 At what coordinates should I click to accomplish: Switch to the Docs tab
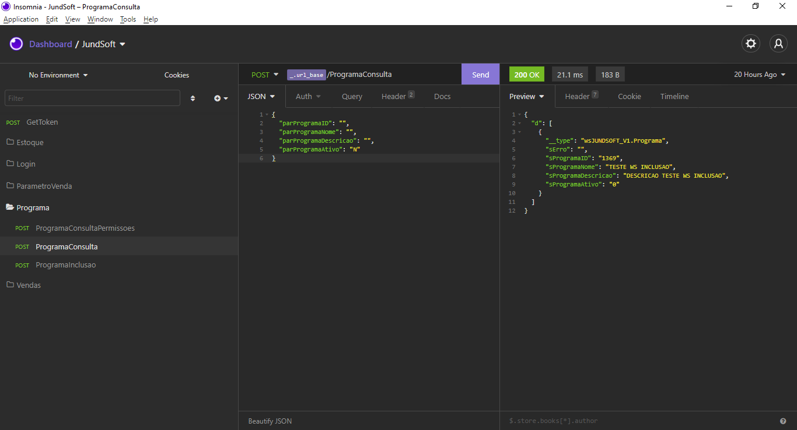(442, 97)
